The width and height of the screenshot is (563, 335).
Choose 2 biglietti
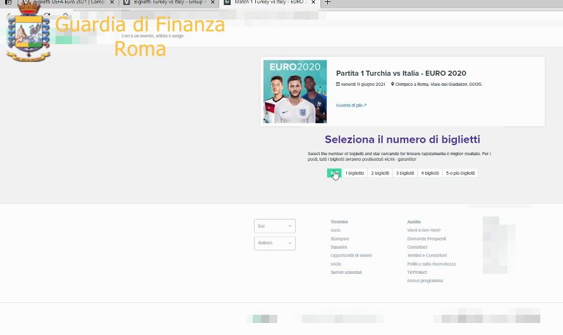tap(380, 173)
